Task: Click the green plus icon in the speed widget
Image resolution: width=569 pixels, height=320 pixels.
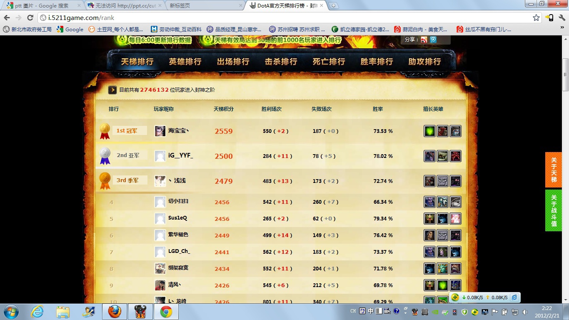Action: click(x=455, y=297)
